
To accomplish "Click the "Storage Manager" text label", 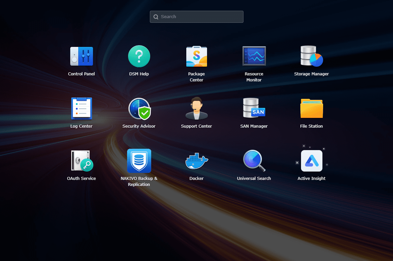I will [311, 74].
